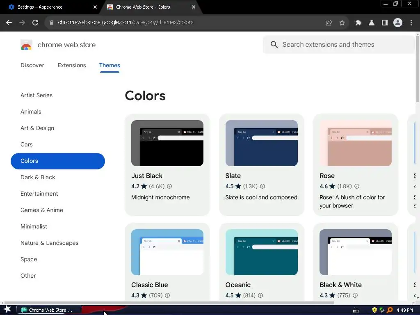Screen dimensions: 420x315
Task: Open the Cars category
Action: point(27,144)
